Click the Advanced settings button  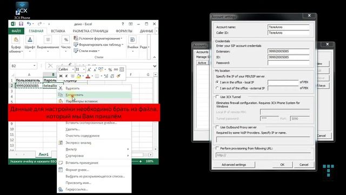pos(234,165)
